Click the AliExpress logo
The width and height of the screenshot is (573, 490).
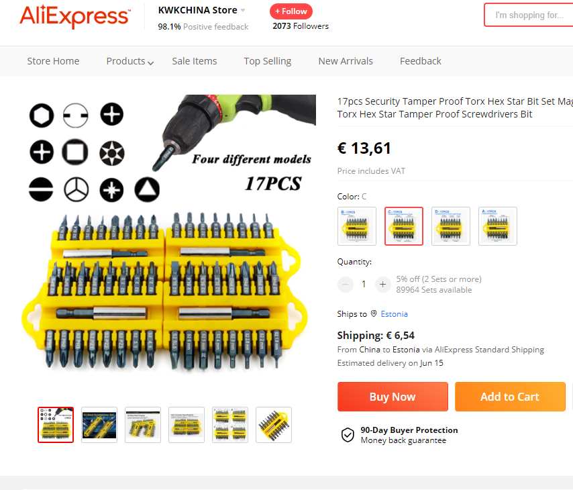(75, 16)
